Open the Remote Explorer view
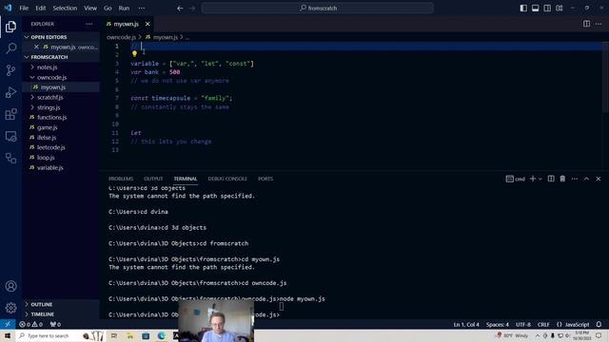Image resolution: width=609 pixels, height=342 pixels. tap(10, 136)
